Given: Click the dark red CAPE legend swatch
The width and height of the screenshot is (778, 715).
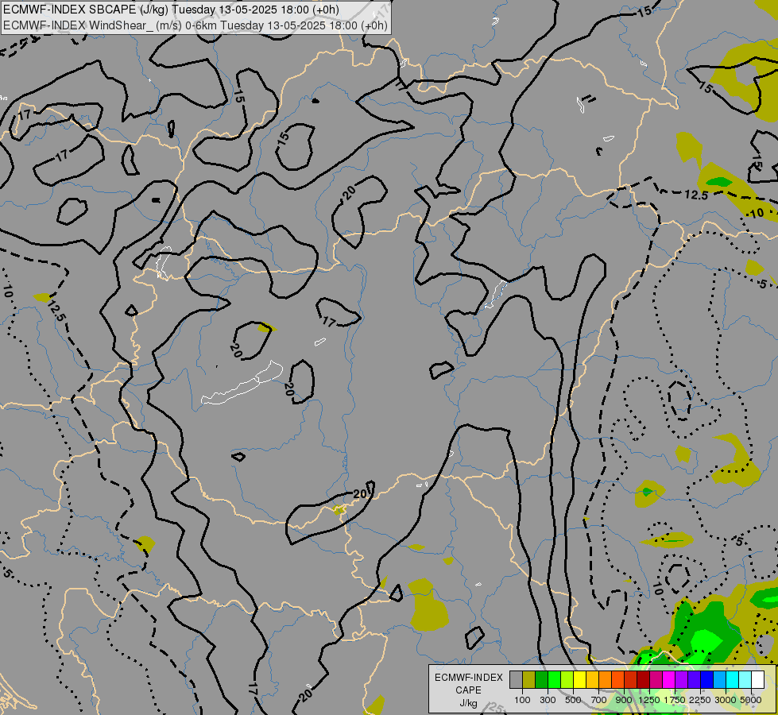Looking at the screenshot, I should [x=644, y=680].
